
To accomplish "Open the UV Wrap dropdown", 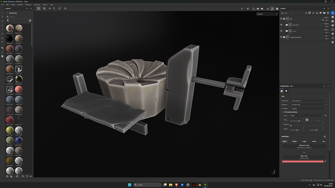I will 308,108.
